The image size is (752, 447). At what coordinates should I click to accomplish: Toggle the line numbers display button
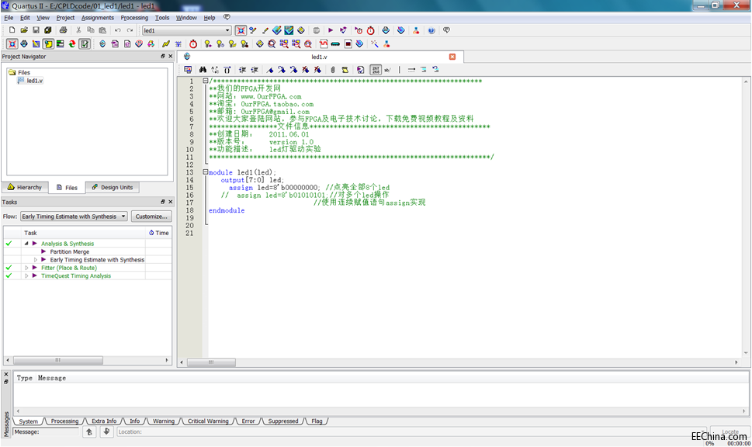[376, 70]
